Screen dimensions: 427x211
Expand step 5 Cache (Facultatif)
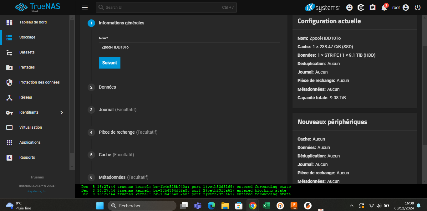tap(111, 155)
